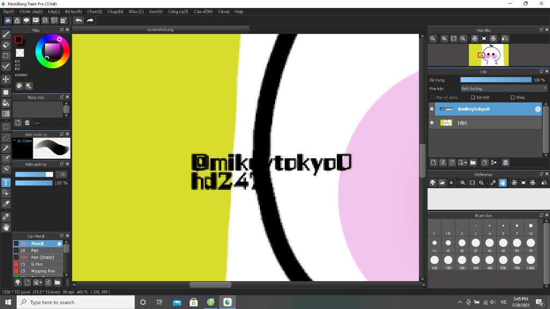Adjust the brush size slider in Kiểm soát cọ
This screenshot has height=309, width=550.
tap(34, 174)
